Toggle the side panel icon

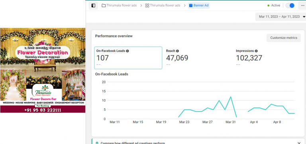pyautogui.click(x=93, y=6)
